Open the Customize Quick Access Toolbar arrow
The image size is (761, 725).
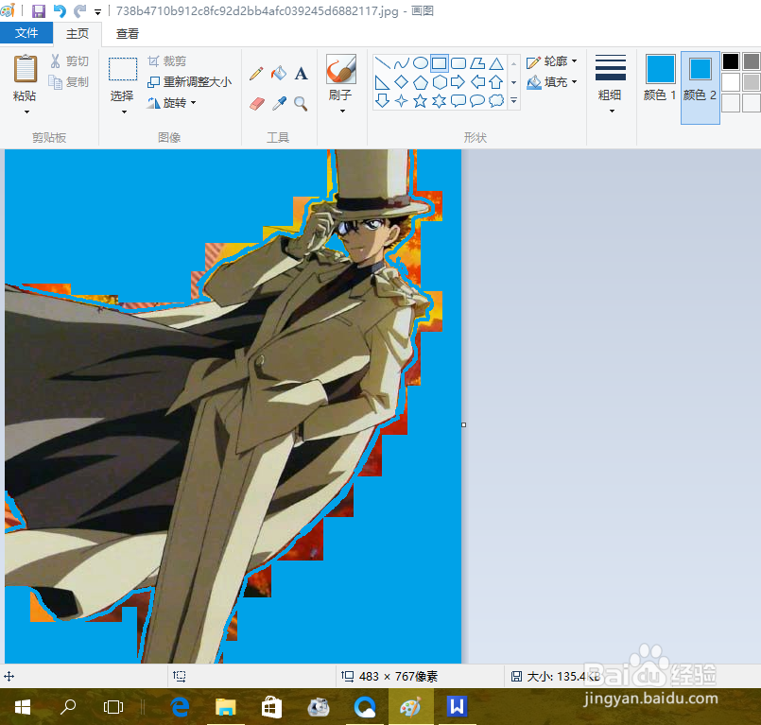(97, 11)
